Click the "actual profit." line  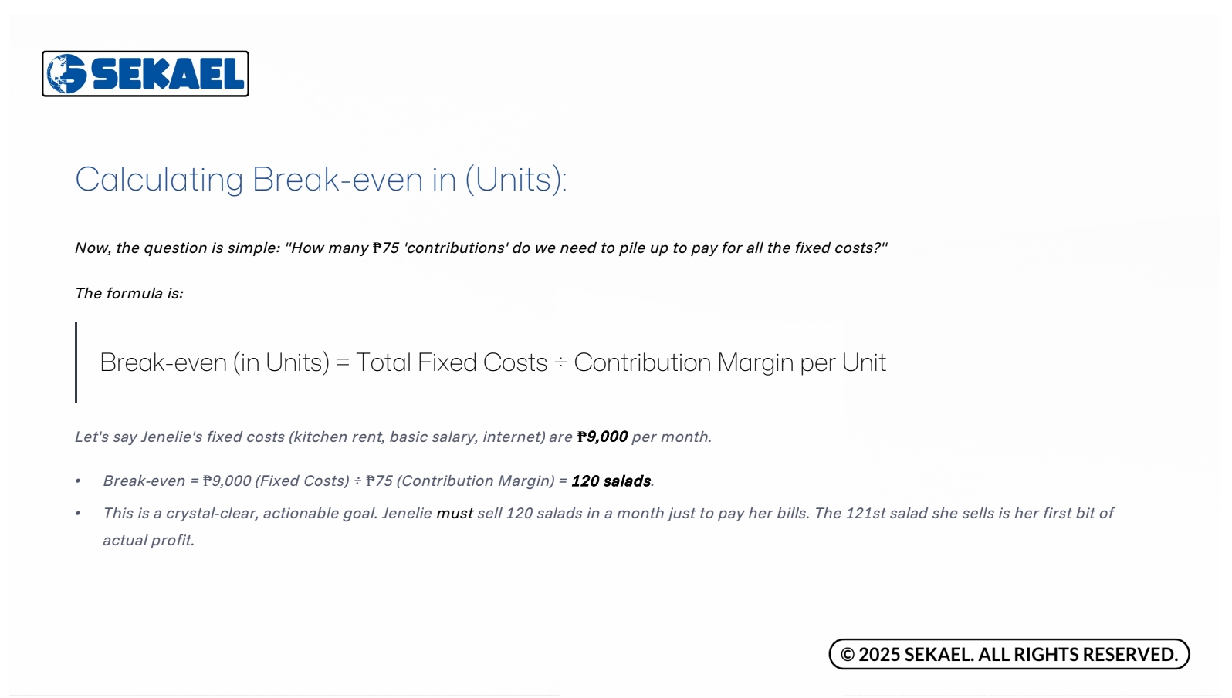point(148,541)
